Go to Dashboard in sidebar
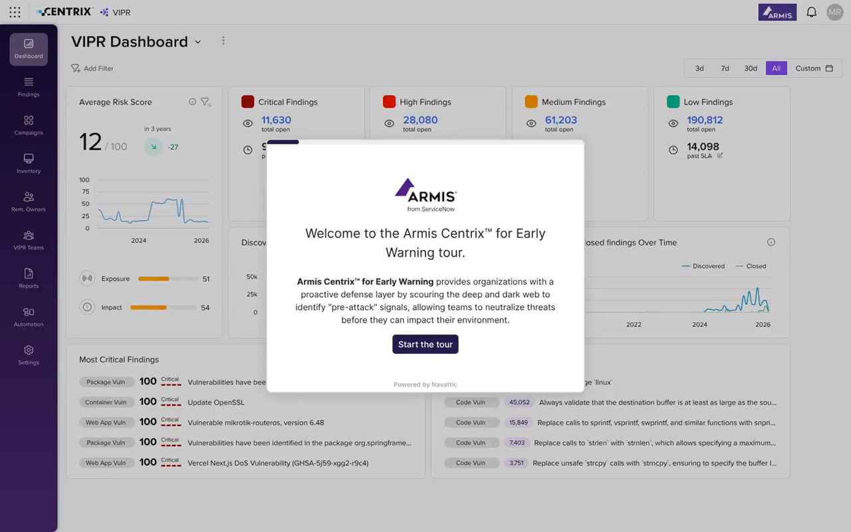851x532 pixels. tap(29, 49)
